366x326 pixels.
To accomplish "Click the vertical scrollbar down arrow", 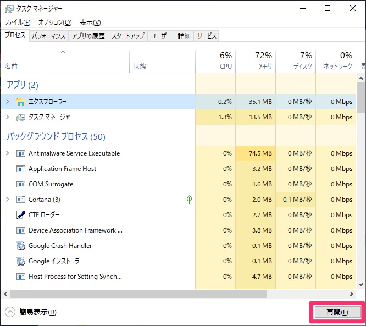I will click(x=361, y=285).
